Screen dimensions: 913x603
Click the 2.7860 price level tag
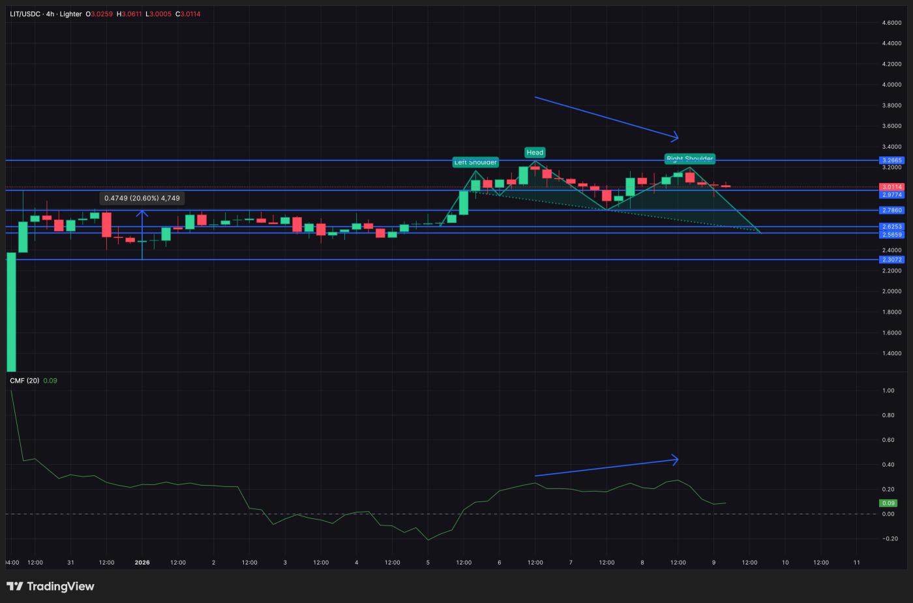tap(891, 211)
